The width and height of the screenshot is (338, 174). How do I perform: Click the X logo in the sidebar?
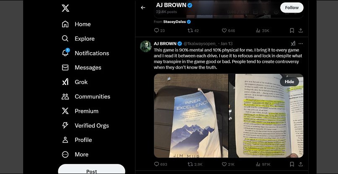pyautogui.click(x=65, y=8)
